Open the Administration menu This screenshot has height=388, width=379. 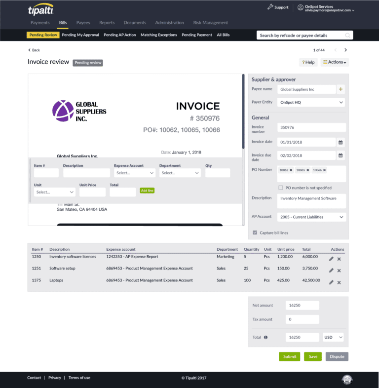pyautogui.click(x=169, y=23)
